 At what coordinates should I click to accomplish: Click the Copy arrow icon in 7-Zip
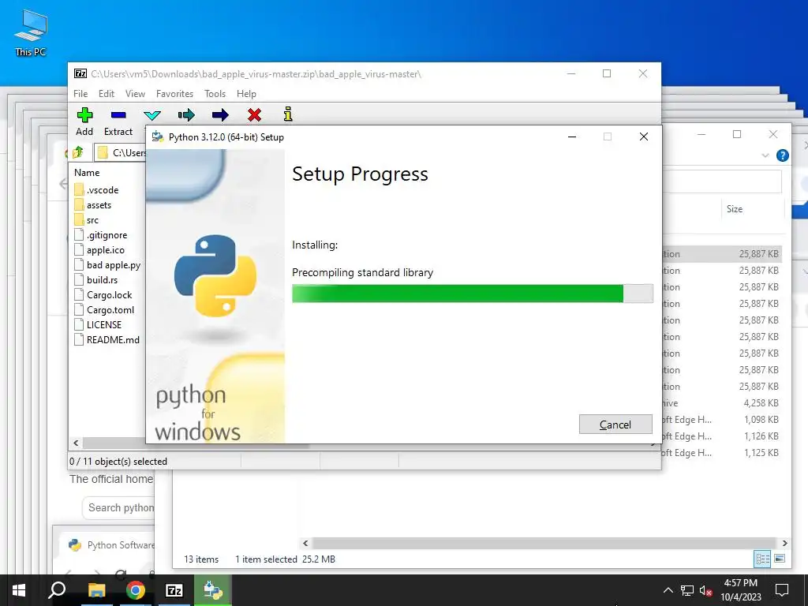186,115
